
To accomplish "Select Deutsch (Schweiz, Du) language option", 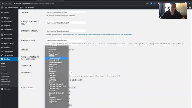I will [57, 86].
